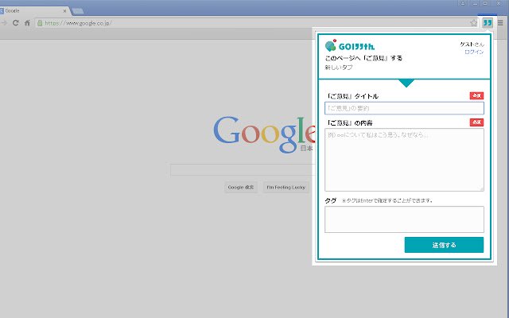This screenshot has width=509, height=318.
Task: Click I'm Feeling Lucky button
Action: pyautogui.click(x=286, y=188)
